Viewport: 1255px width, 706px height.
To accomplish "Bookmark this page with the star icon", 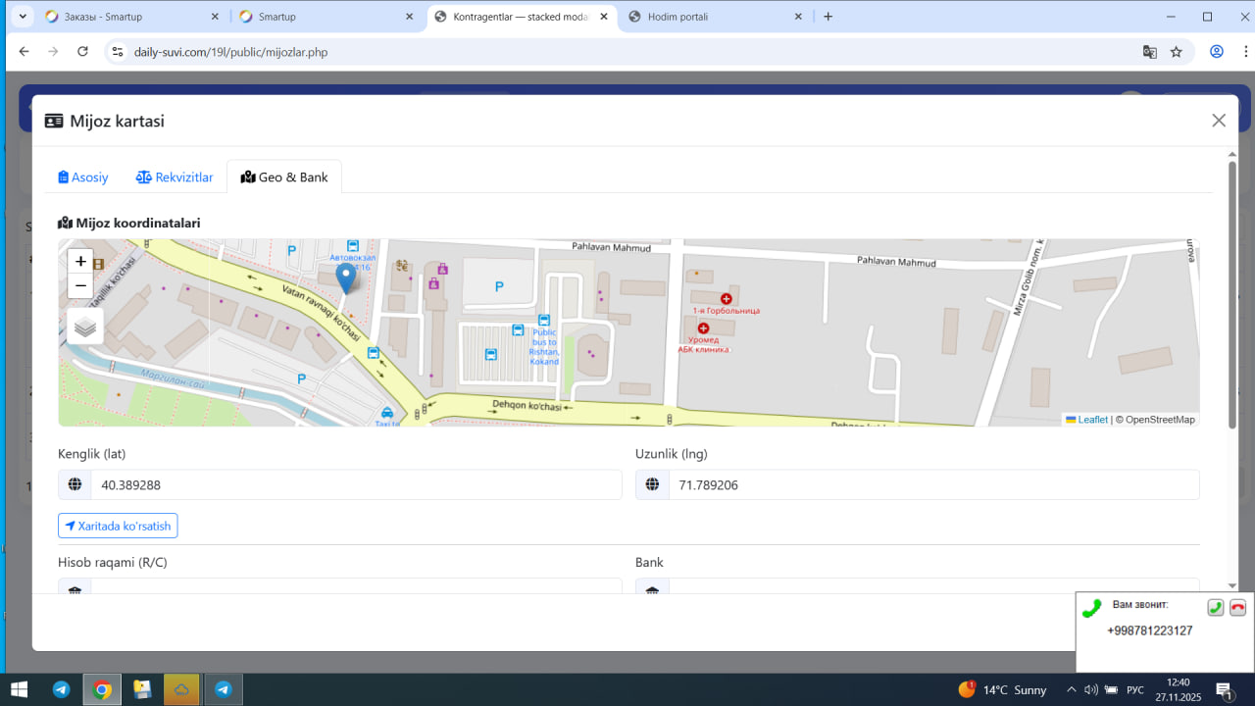I will pyautogui.click(x=1177, y=52).
